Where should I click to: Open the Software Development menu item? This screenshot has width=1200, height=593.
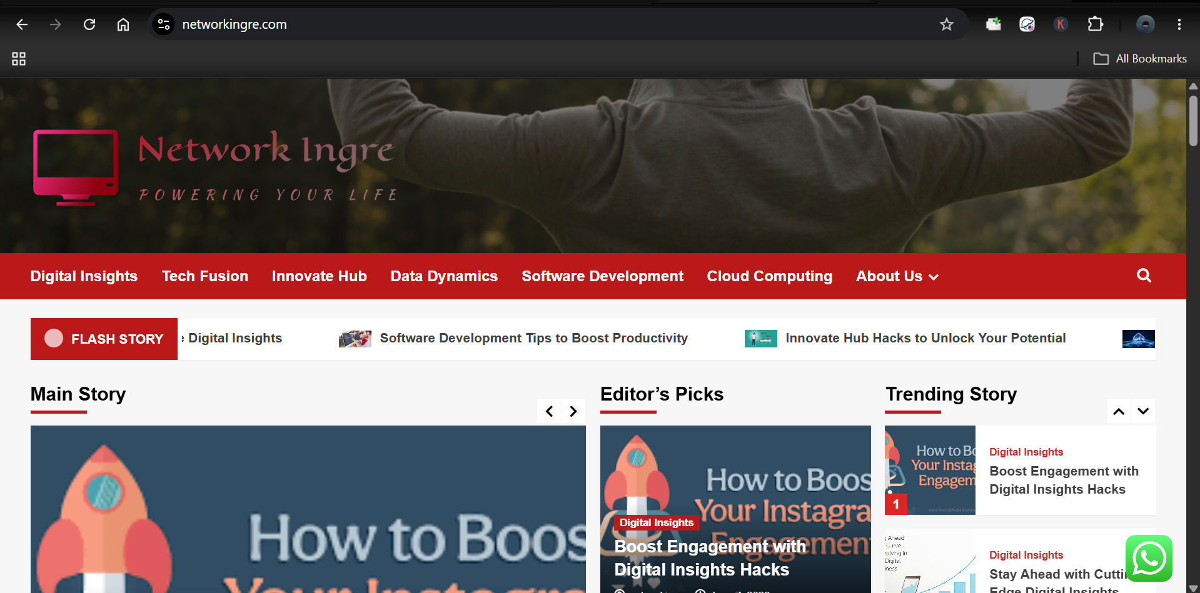point(603,276)
